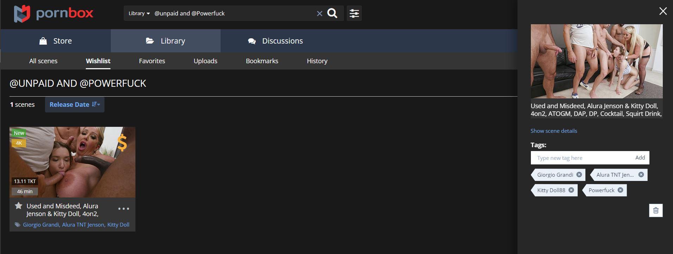673x254 pixels.
Task: Toggle the favorite star on the scene card
Action: [19, 206]
